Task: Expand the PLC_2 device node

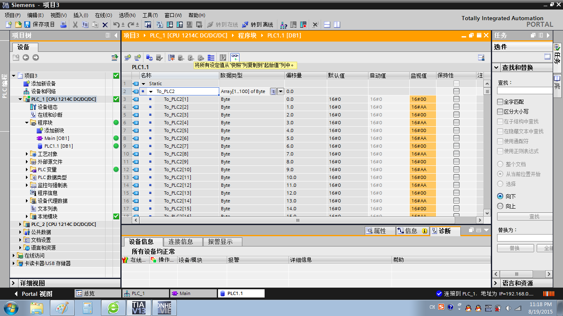Action: point(21,224)
